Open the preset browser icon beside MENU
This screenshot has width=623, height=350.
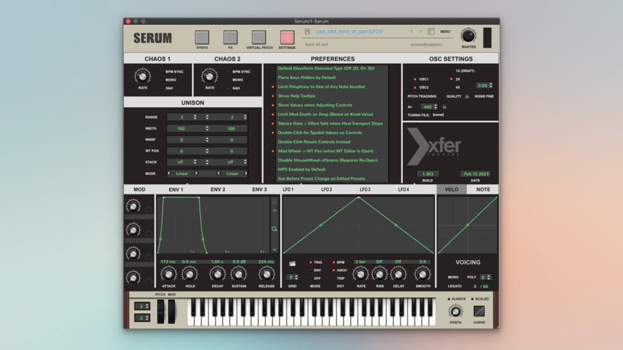pyautogui.click(x=431, y=32)
